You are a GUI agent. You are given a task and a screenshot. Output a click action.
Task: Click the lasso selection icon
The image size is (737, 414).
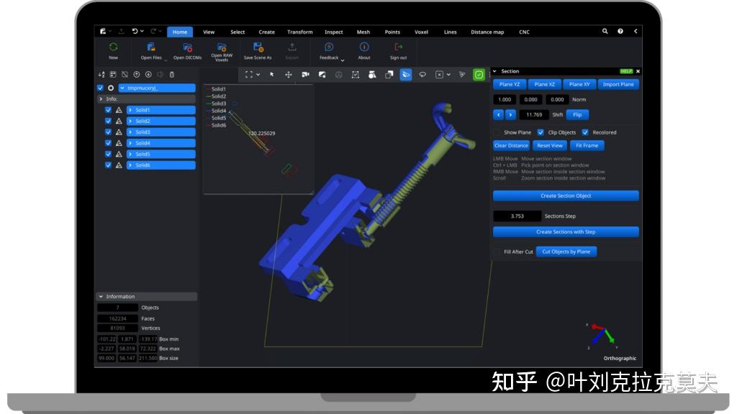[422, 75]
